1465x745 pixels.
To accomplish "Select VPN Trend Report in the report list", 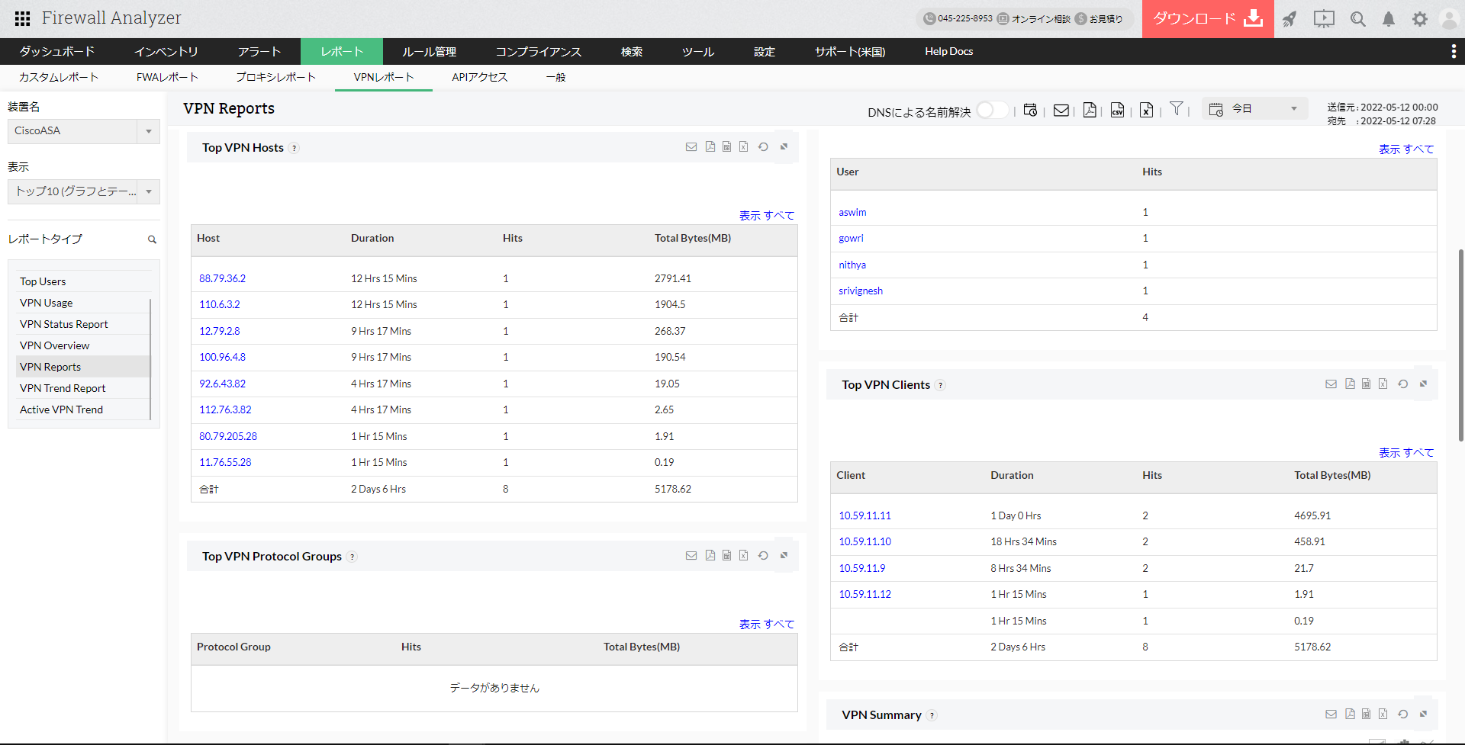I will coord(63,388).
